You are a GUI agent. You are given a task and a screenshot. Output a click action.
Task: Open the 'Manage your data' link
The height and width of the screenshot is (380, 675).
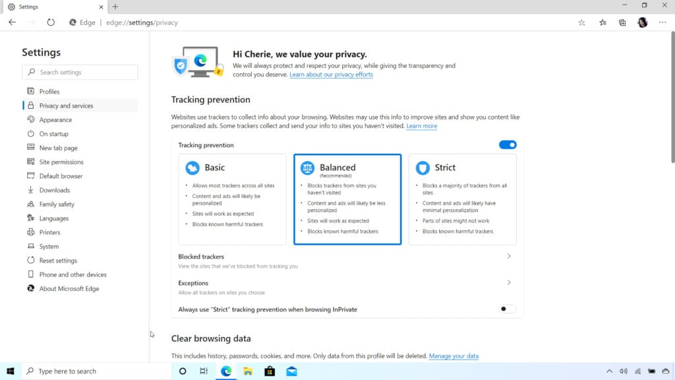(454, 356)
